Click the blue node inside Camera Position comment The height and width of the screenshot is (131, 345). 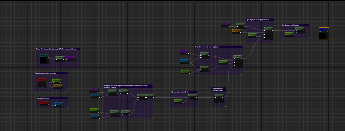59,104
